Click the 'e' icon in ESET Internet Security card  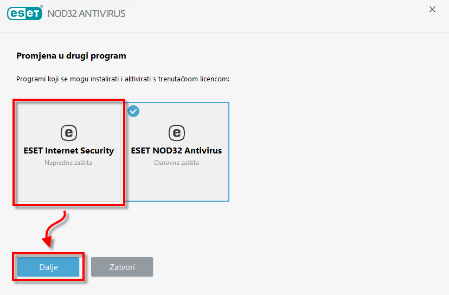(x=69, y=132)
